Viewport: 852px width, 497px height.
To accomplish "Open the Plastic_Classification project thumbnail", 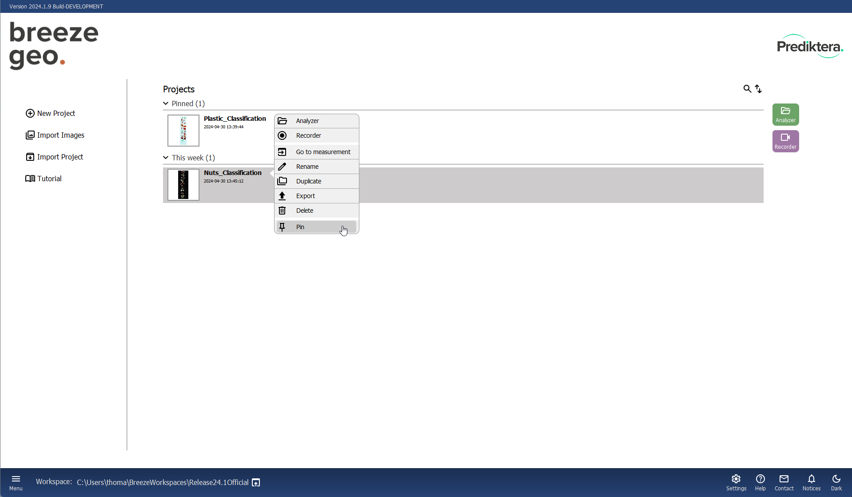I will click(183, 131).
